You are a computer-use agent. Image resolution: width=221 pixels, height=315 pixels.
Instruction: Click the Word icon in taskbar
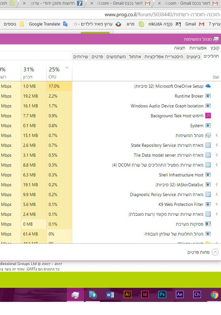click(110, 295)
